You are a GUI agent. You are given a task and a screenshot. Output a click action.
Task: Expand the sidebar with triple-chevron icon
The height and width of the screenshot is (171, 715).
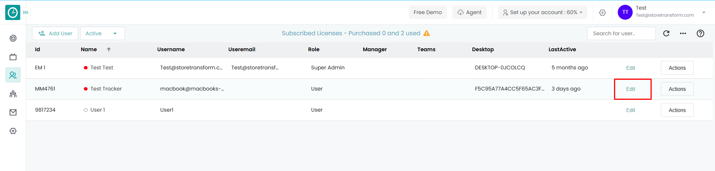click(x=26, y=12)
